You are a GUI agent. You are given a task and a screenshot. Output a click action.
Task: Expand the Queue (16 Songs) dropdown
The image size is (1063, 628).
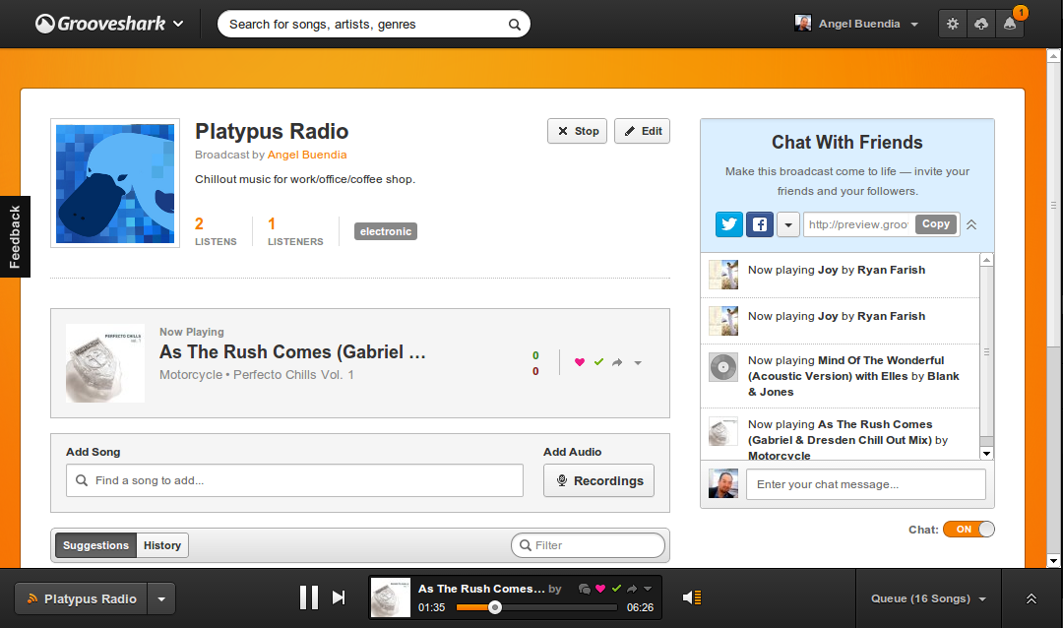[928, 598]
